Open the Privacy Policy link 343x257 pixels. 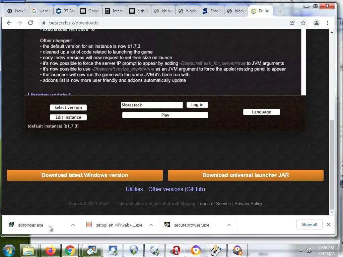[x=248, y=204]
